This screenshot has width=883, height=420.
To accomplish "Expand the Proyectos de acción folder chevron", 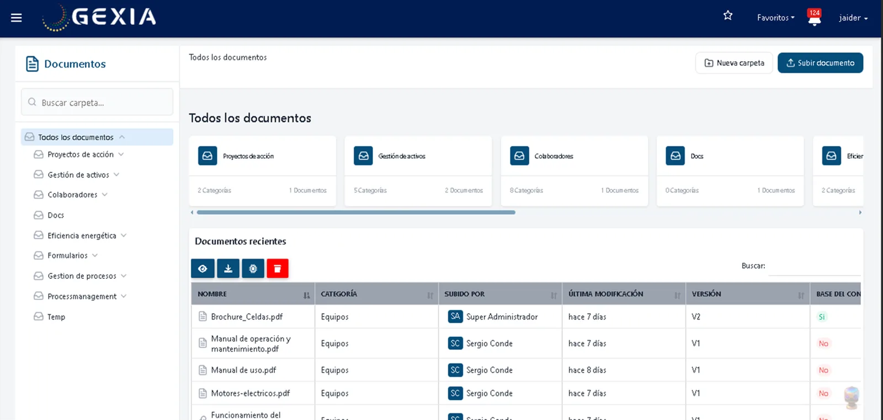I will click(121, 154).
